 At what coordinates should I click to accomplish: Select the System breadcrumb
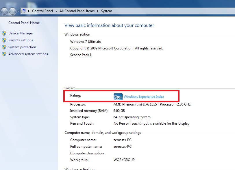(107, 11)
